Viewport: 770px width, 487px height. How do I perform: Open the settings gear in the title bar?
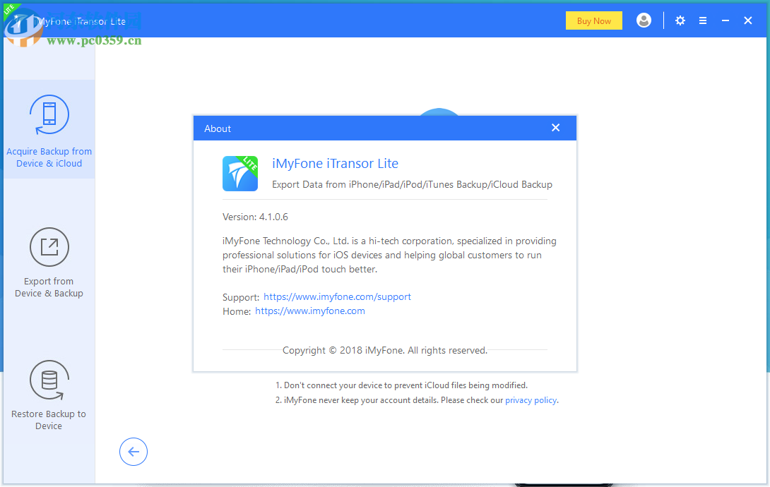click(680, 20)
